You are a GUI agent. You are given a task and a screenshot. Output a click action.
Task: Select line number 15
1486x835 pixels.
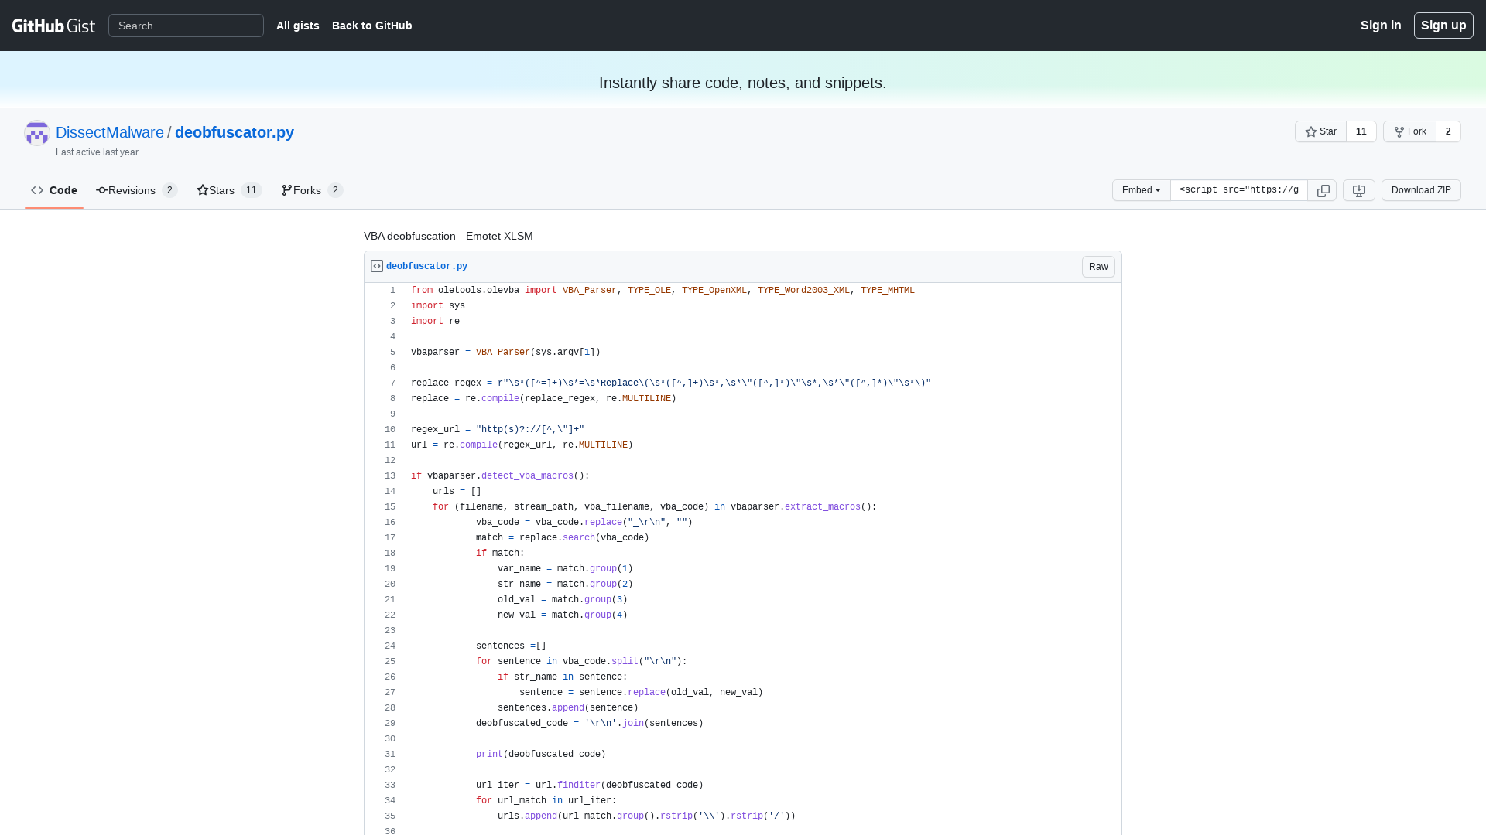[x=384, y=507]
